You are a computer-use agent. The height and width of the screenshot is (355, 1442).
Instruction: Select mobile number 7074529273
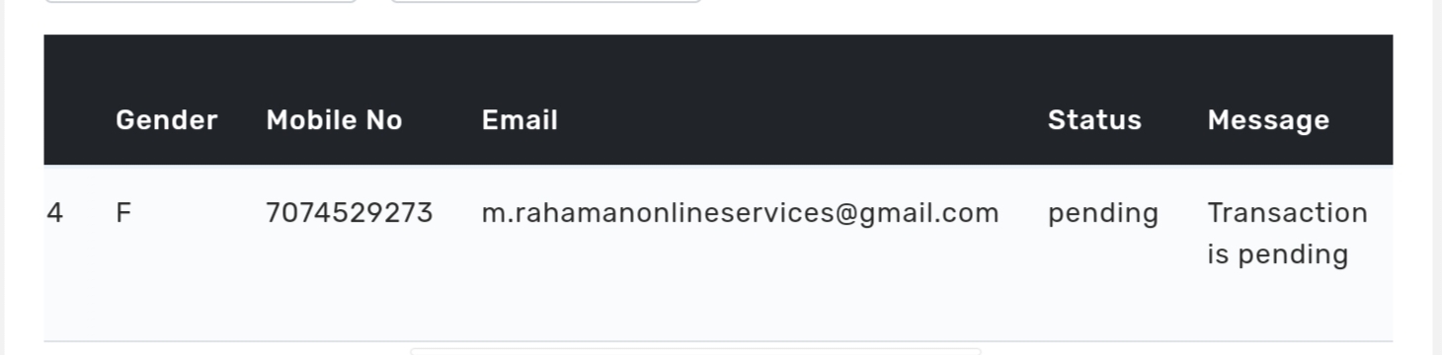350,213
